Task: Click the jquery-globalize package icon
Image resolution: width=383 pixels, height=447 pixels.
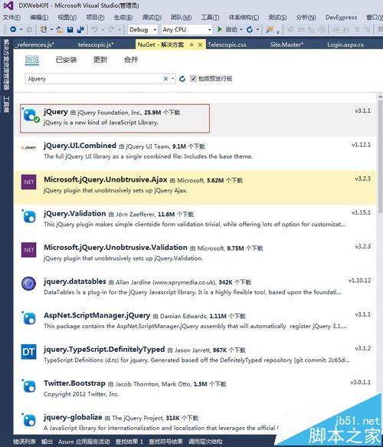Action: point(29,419)
